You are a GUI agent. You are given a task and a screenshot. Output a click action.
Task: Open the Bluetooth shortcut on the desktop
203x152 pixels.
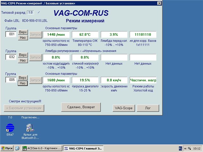[30, 131]
